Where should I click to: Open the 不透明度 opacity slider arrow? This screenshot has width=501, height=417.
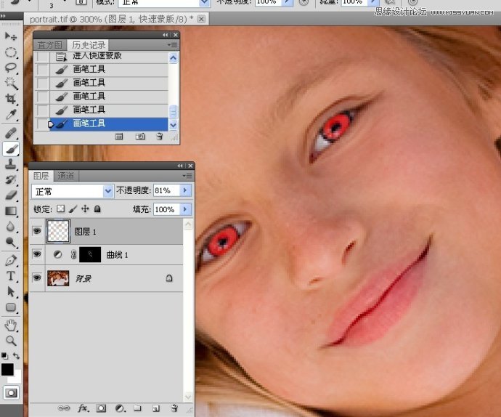pos(185,190)
